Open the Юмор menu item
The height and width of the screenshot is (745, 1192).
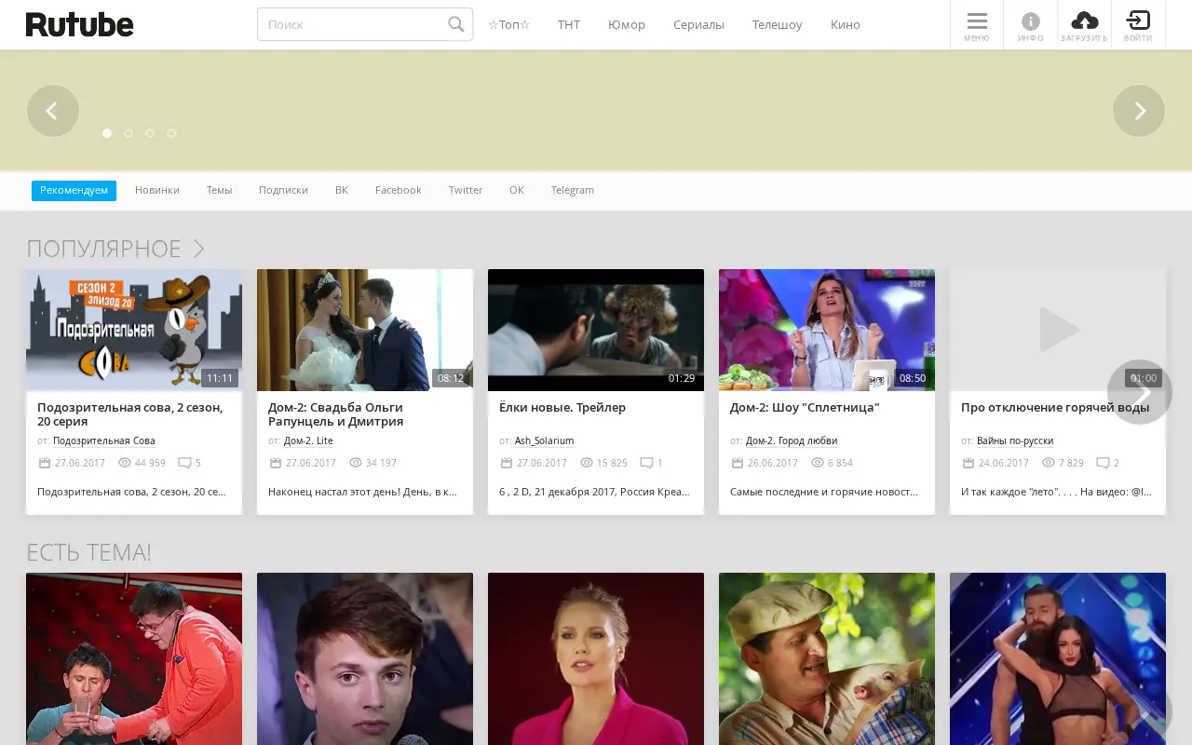coord(627,25)
